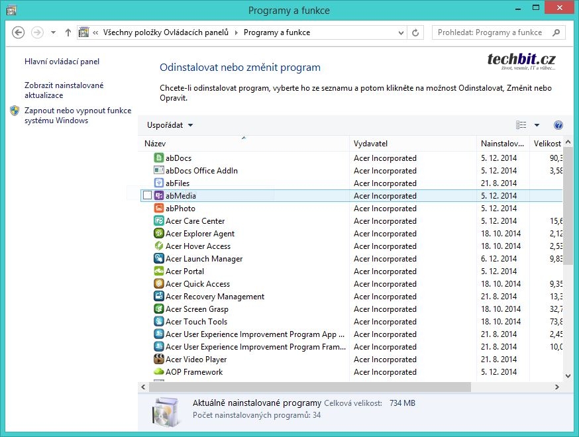Click the change view layout icon
This screenshot has width=579, height=437.
click(x=521, y=125)
